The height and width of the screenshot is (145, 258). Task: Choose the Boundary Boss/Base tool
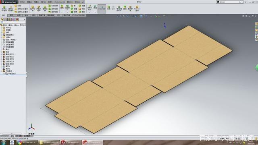(x=21, y=12)
